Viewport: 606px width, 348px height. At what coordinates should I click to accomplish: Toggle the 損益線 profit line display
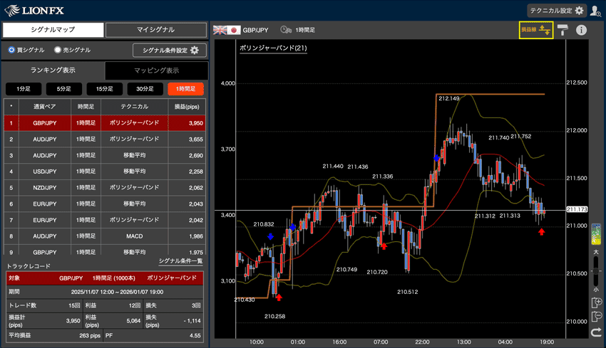click(x=535, y=30)
